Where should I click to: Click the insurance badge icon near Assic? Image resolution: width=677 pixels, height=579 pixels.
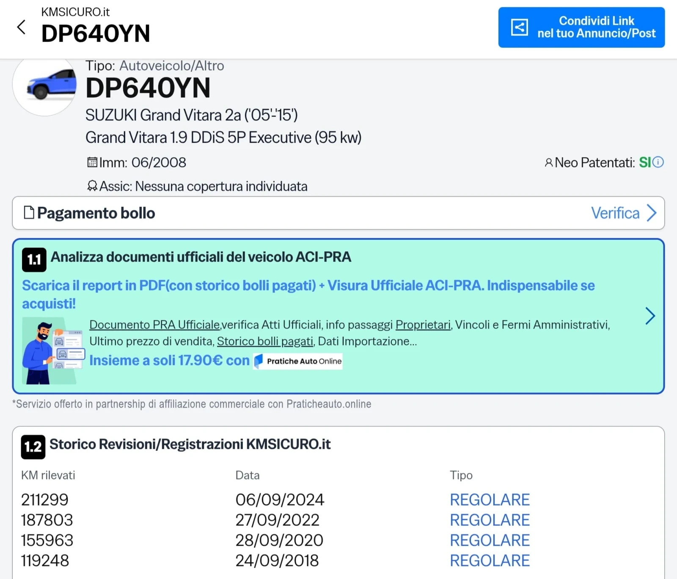point(92,186)
